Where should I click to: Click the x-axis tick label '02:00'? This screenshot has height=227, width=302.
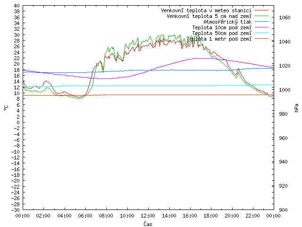tap(43, 216)
